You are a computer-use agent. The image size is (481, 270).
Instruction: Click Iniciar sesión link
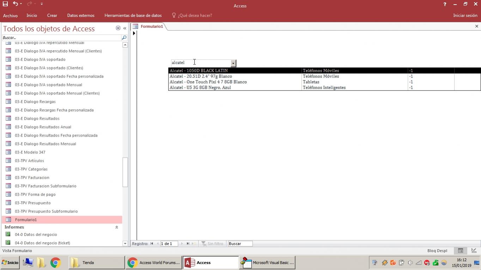(x=465, y=15)
